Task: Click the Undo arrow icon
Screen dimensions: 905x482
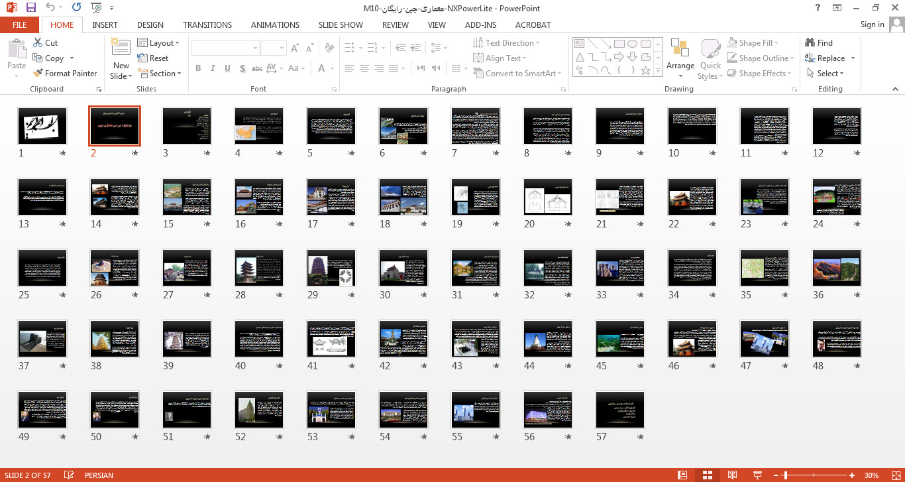Action: coord(52,8)
